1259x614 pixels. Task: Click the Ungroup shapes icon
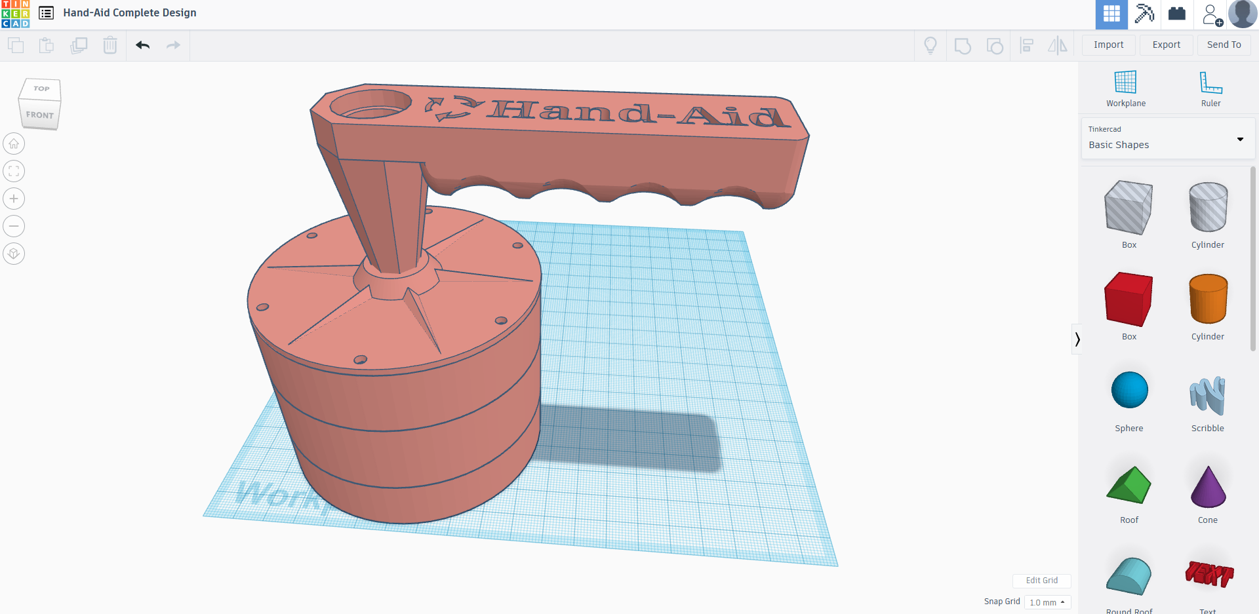point(995,46)
